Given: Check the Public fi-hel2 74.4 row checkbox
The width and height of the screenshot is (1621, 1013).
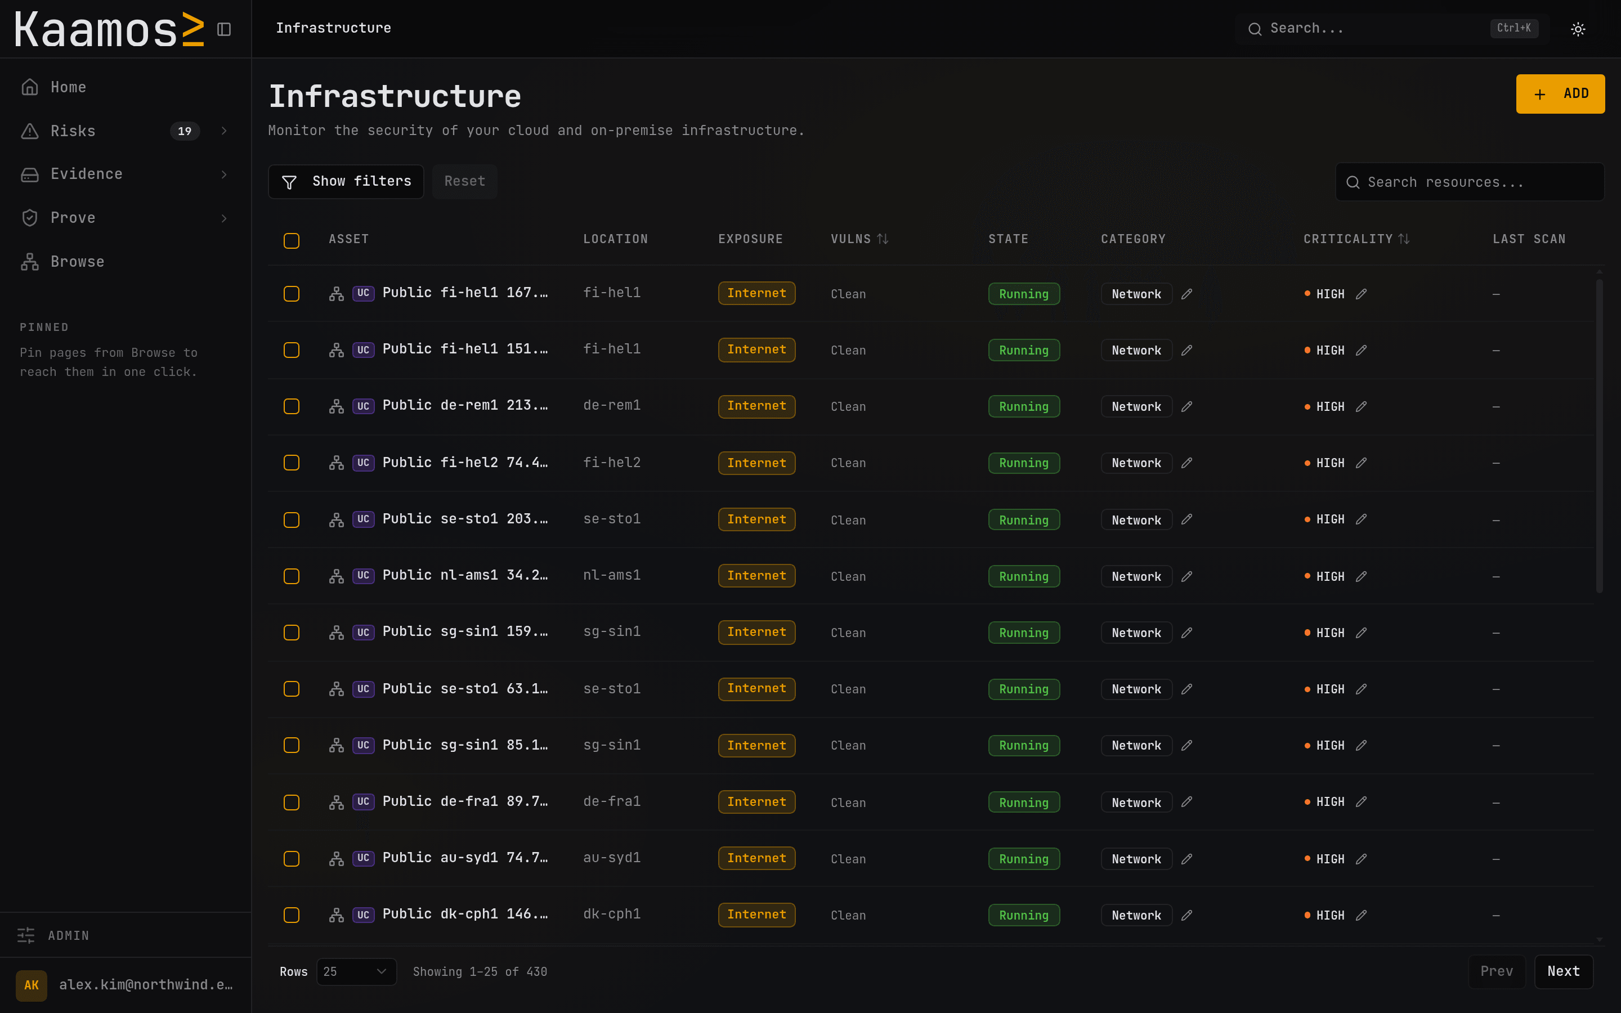Looking at the screenshot, I should pos(292,463).
